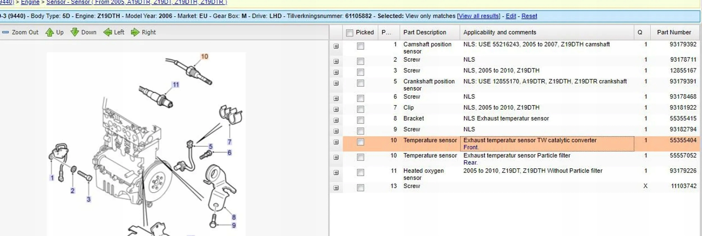Select callout number 11 on diagram
Viewport: 702px width, 236px height.
pyautogui.click(x=176, y=85)
